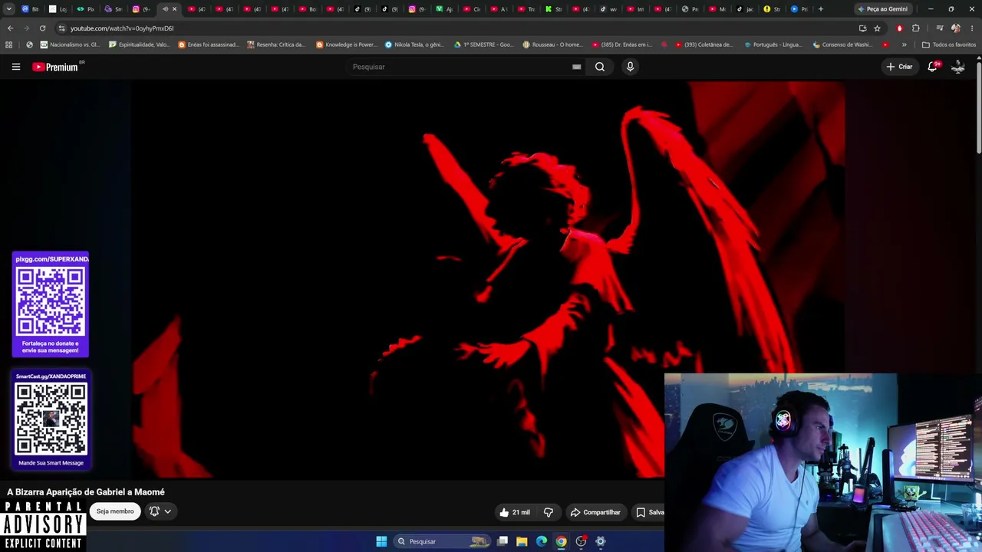Viewport: 982px width, 552px height.
Task: Open the browser extensions puzzle icon
Action: [915, 28]
